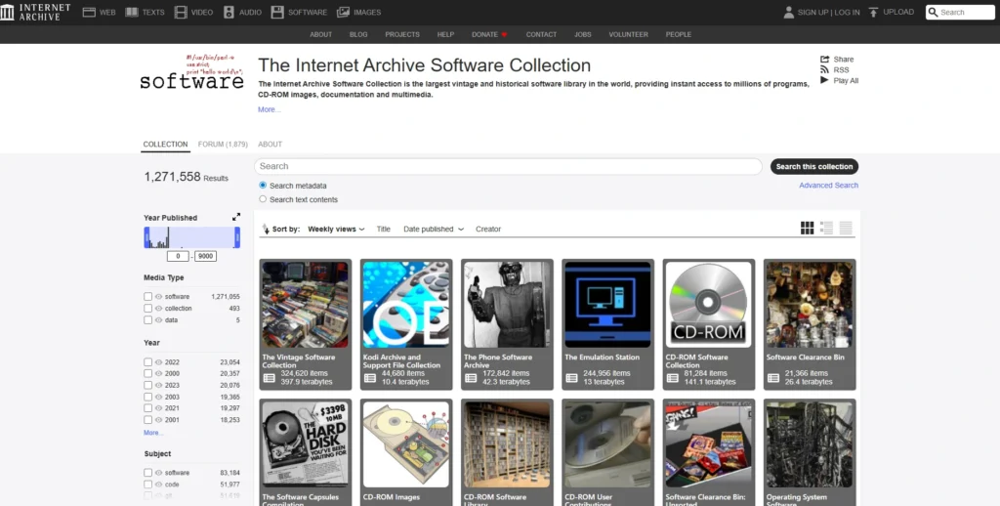Click the Upload arrow icon
This screenshot has height=506, width=1000.
tap(873, 12)
